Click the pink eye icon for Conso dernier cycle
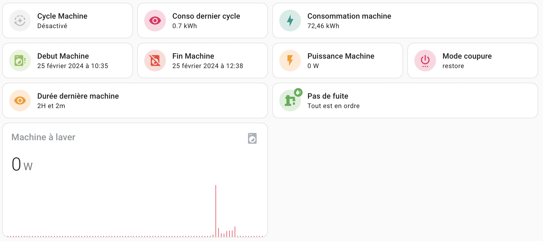The height and width of the screenshot is (241, 543). point(155,21)
